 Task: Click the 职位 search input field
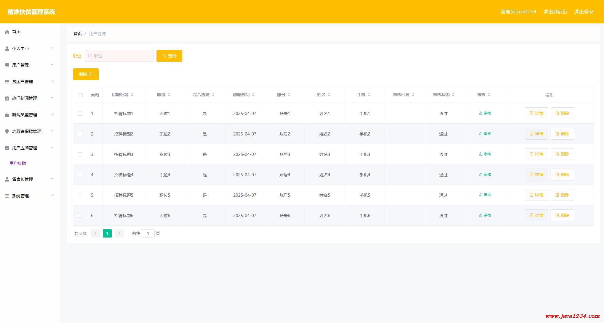point(119,56)
